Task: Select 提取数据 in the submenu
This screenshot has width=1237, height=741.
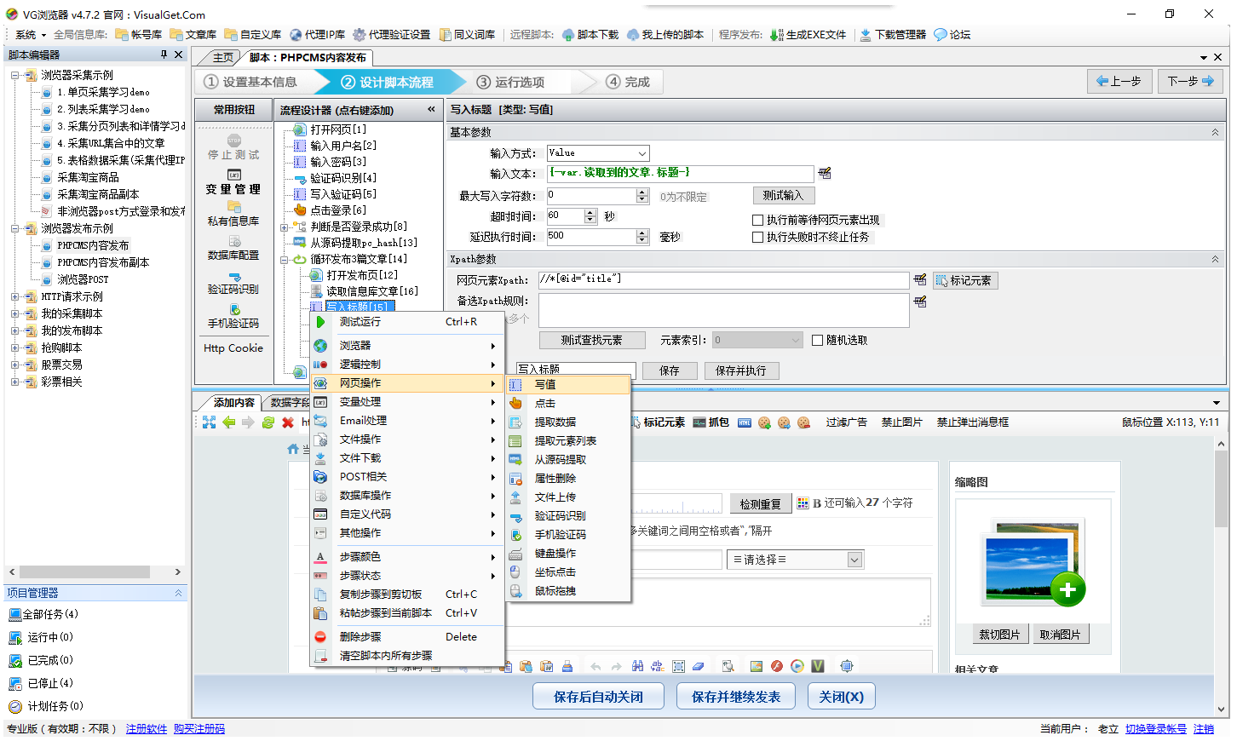Action: pos(568,422)
